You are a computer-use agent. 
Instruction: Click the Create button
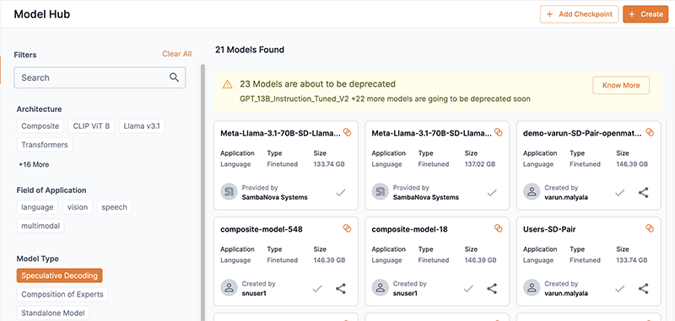coord(645,14)
